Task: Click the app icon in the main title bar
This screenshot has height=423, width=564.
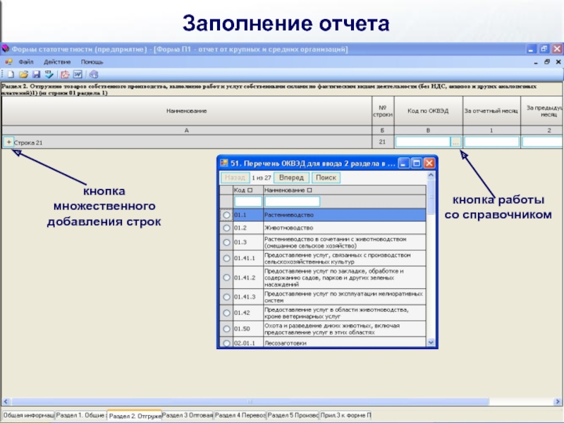Action: coord(6,49)
